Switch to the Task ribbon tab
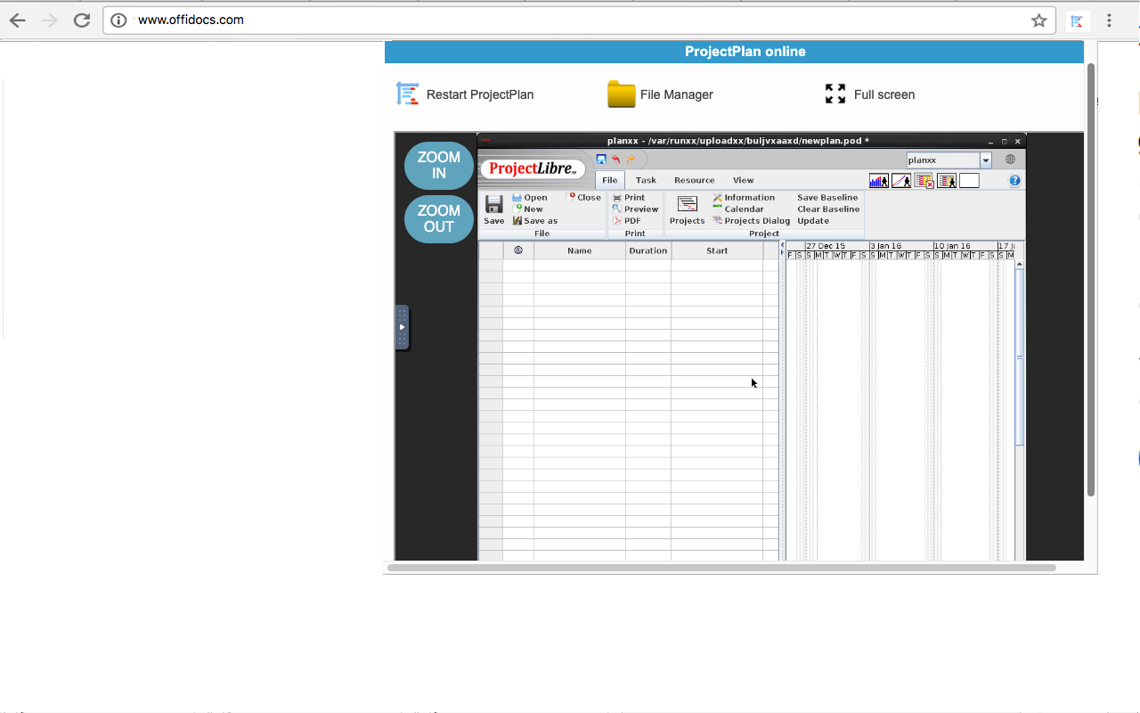Screen dimensions: 1140x713 tap(646, 180)
